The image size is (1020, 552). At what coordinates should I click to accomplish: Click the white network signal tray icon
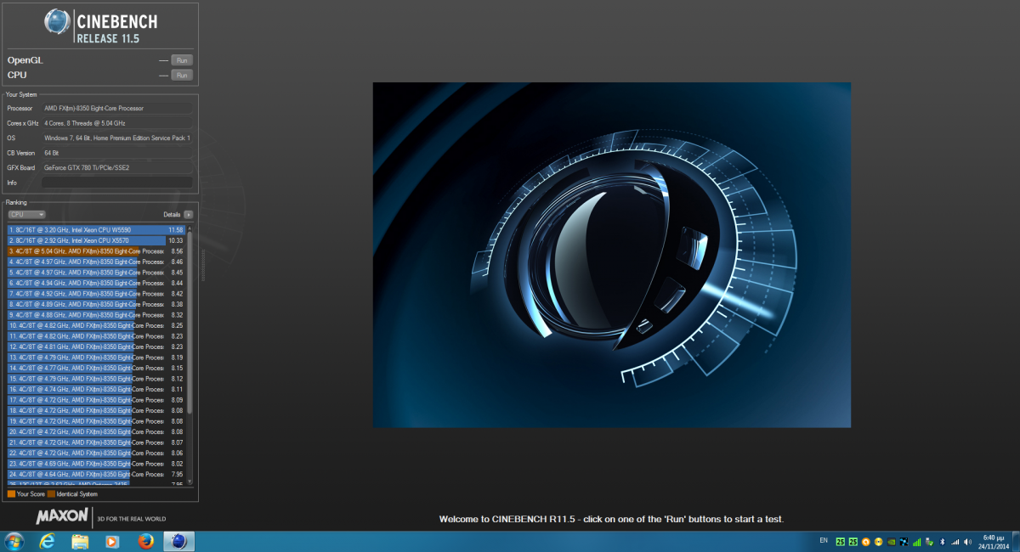(955, 542)
